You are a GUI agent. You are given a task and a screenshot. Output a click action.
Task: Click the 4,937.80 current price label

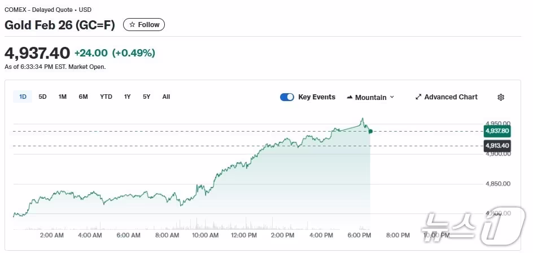click(x=497, y=131)
